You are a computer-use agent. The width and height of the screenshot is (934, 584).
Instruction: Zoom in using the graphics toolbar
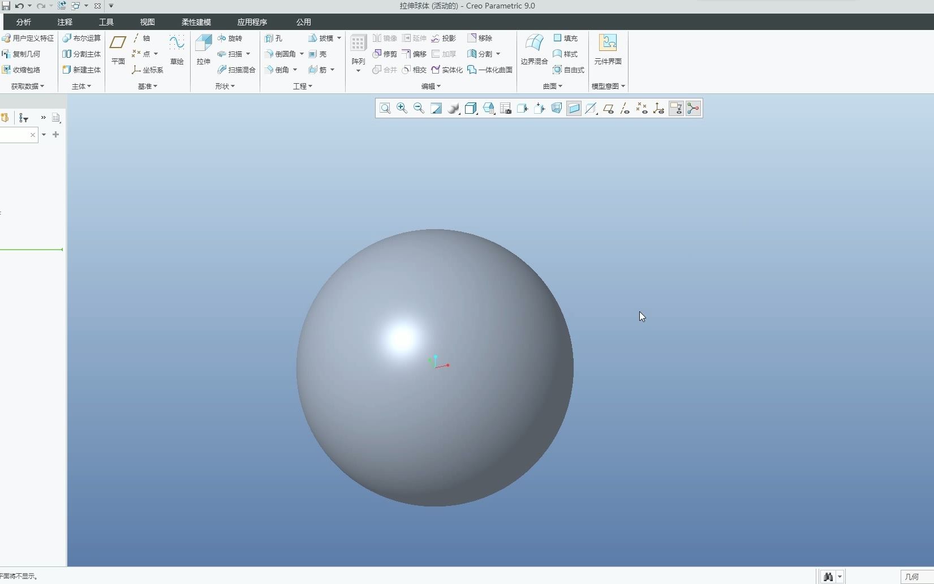point(402,108)
